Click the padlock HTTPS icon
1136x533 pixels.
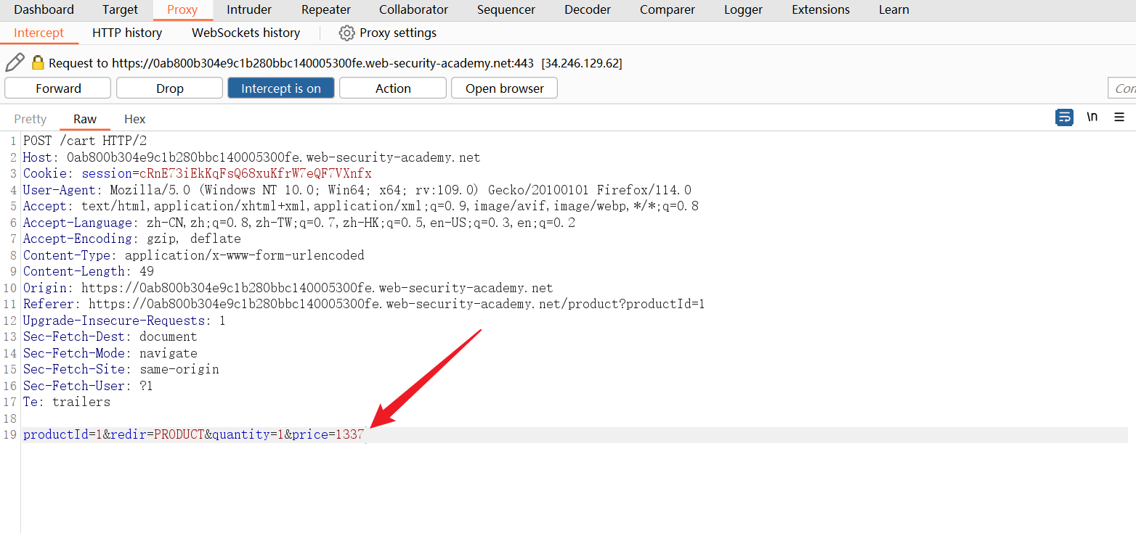coord(38,63)
